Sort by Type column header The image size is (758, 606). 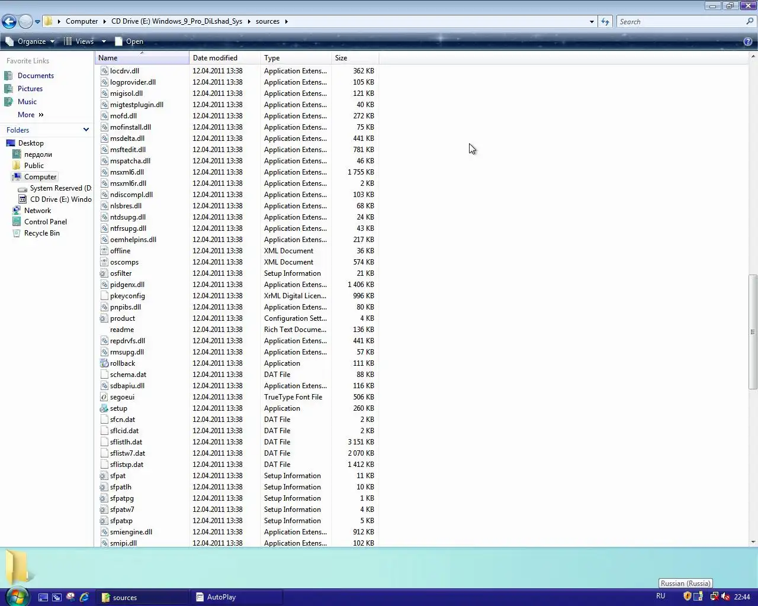[x=296, y=58]
